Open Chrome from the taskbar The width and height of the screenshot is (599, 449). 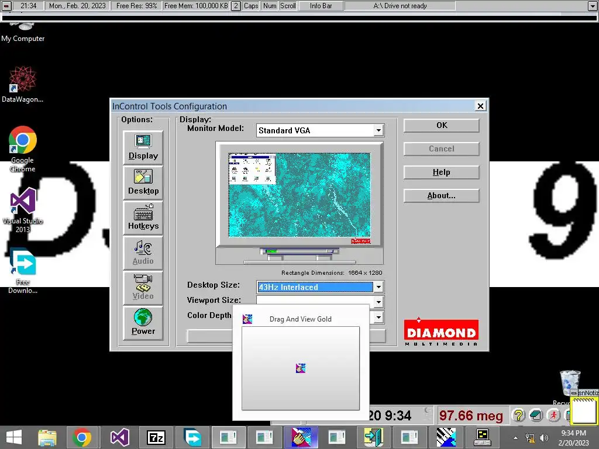[x=82, y=437]
